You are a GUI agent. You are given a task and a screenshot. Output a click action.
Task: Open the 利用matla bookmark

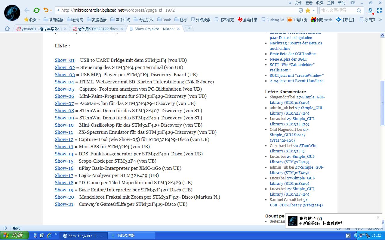click(x=322, y=20)
